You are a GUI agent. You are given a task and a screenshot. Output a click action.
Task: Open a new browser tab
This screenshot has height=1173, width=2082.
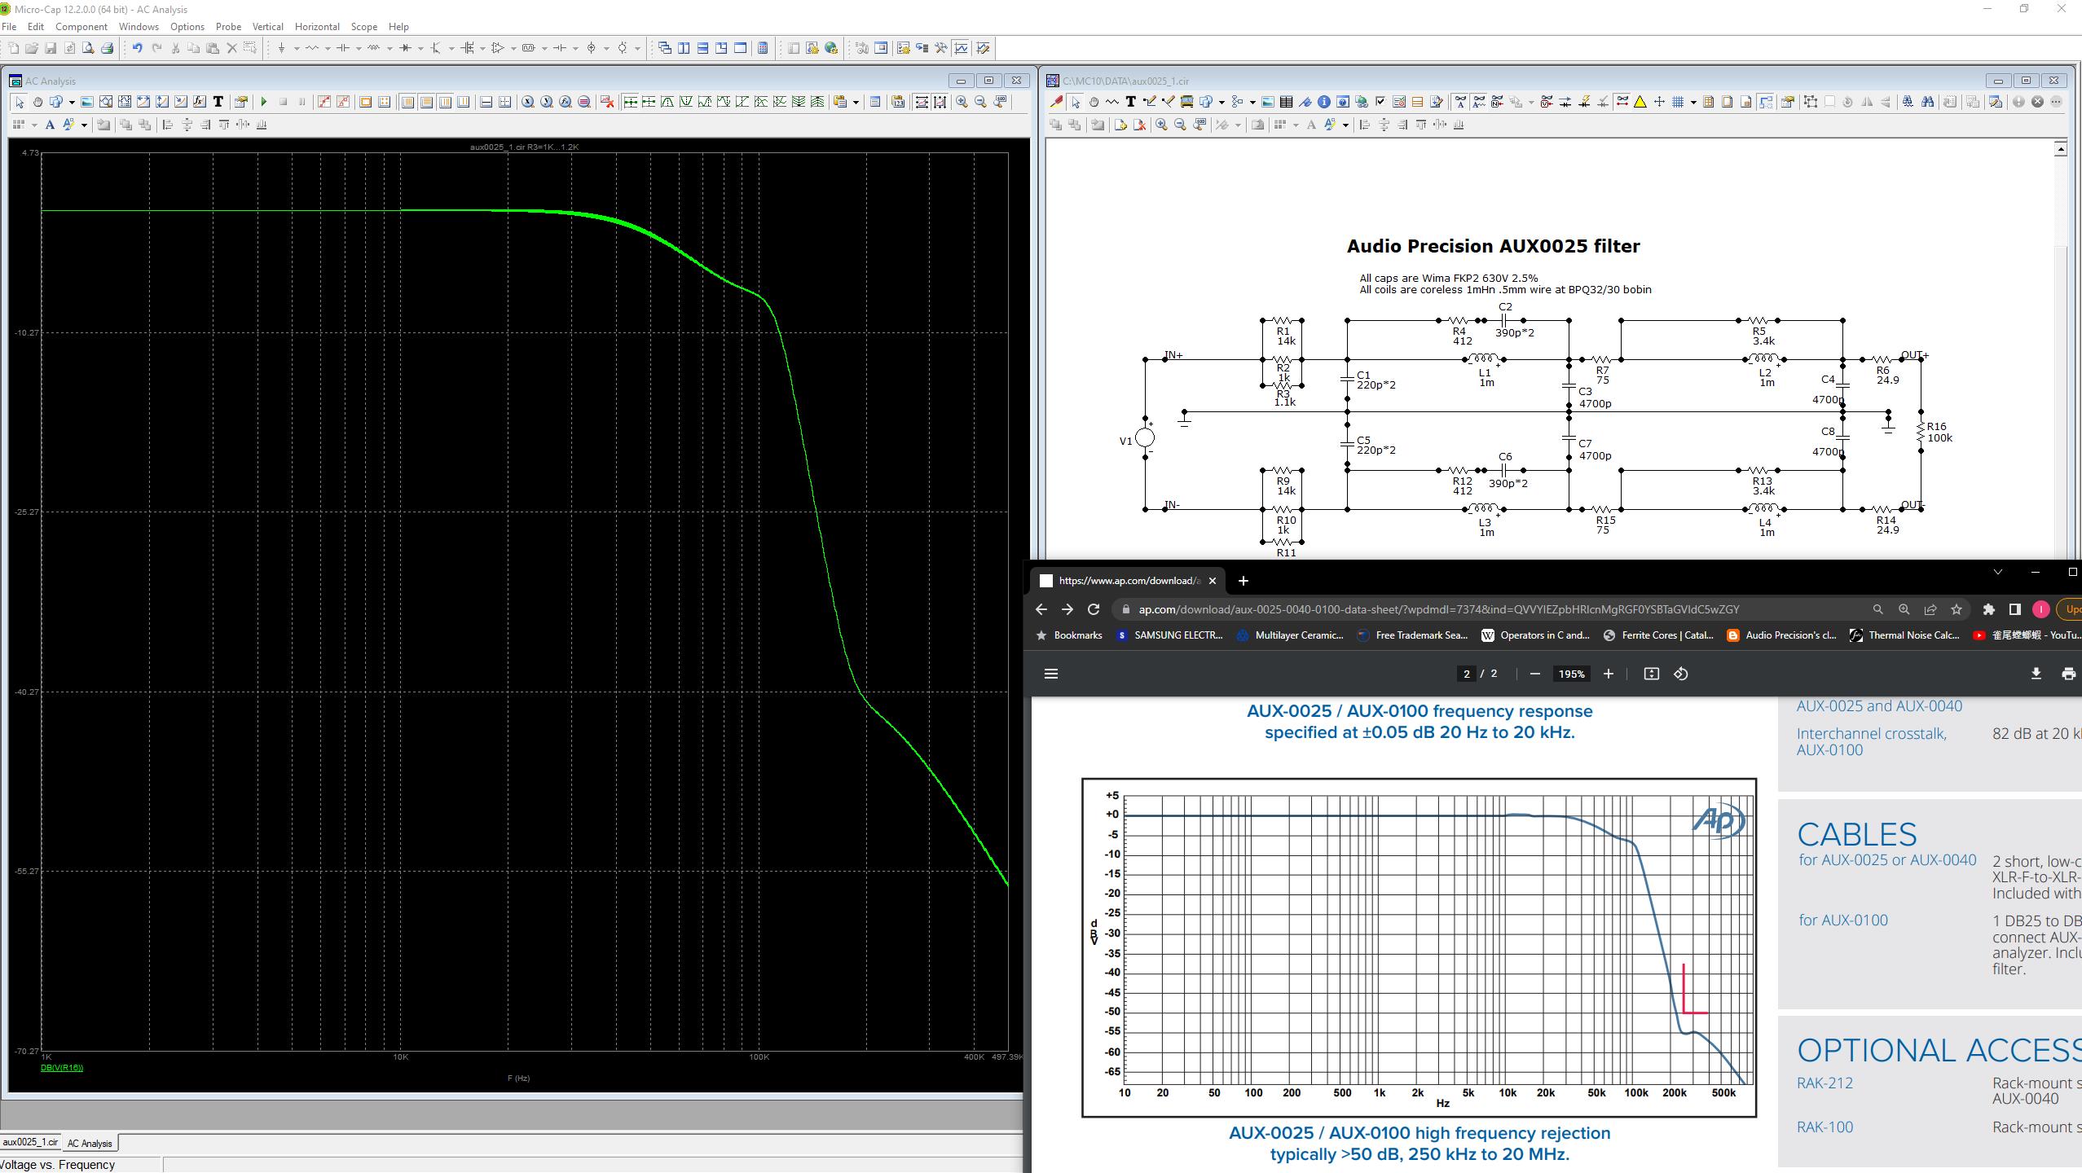(x=1243, y=581)
